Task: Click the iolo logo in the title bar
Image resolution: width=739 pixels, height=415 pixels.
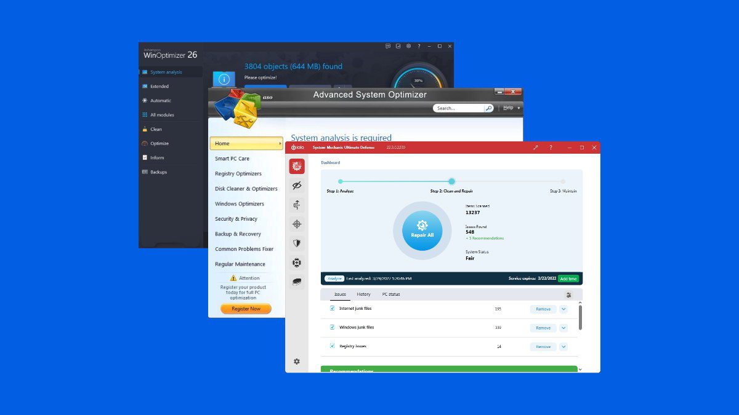Action: click(x=299, y=148)
